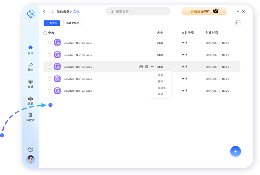Navigate back with the left chevron
This screenshot has height=175, width=260.
pyautogui.click(x=44, y=12)
